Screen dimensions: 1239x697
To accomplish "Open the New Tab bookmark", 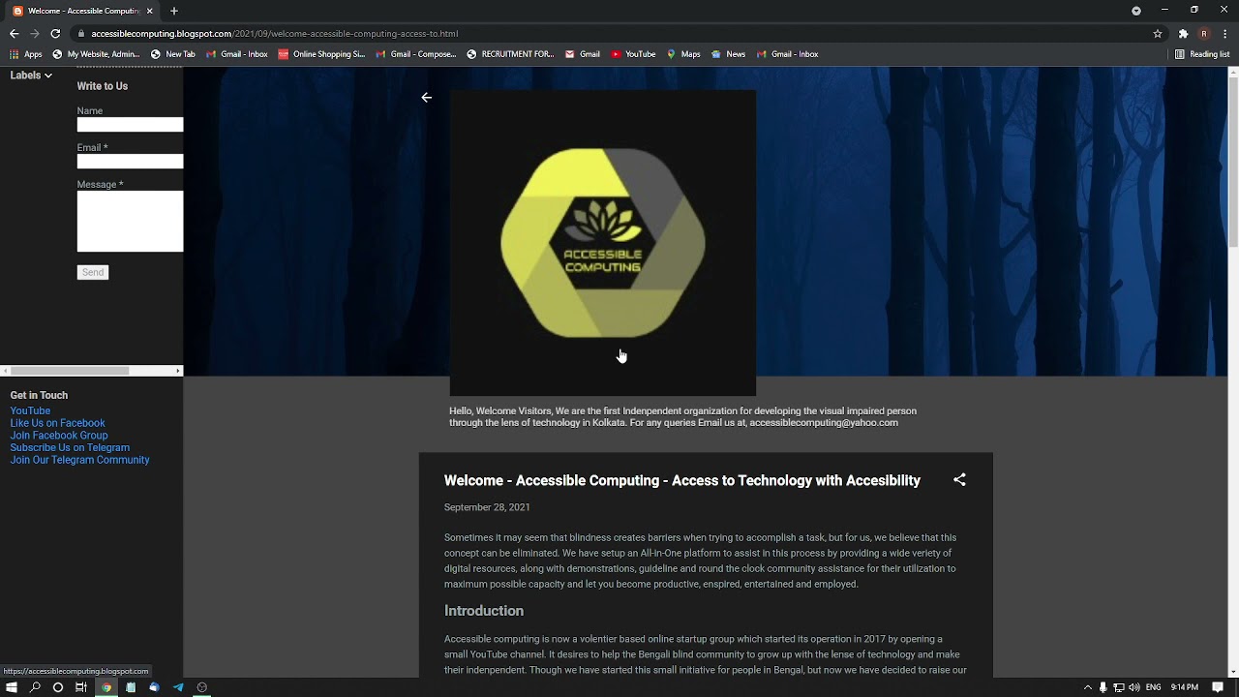I will pos(172,54).
